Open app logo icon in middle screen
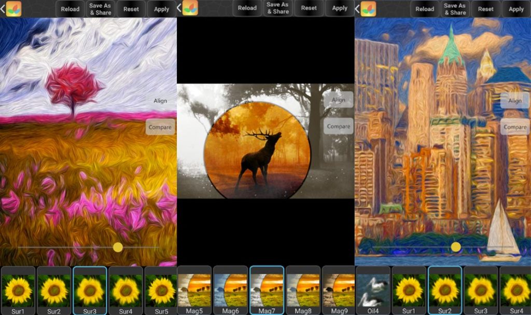 [x=190, y=8]
